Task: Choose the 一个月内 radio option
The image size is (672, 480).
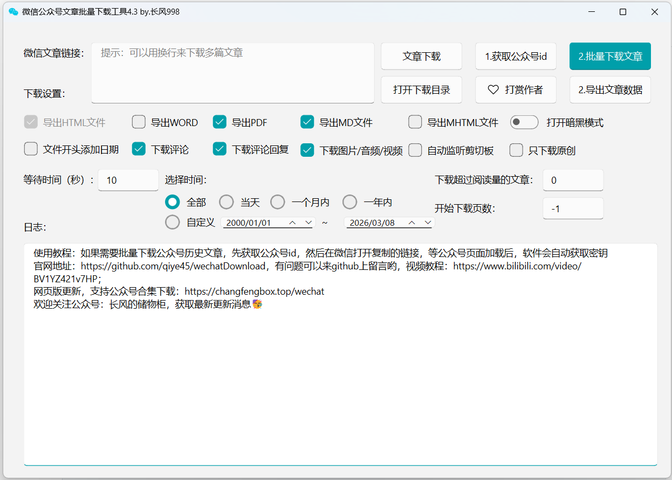Action: [277, 202]
